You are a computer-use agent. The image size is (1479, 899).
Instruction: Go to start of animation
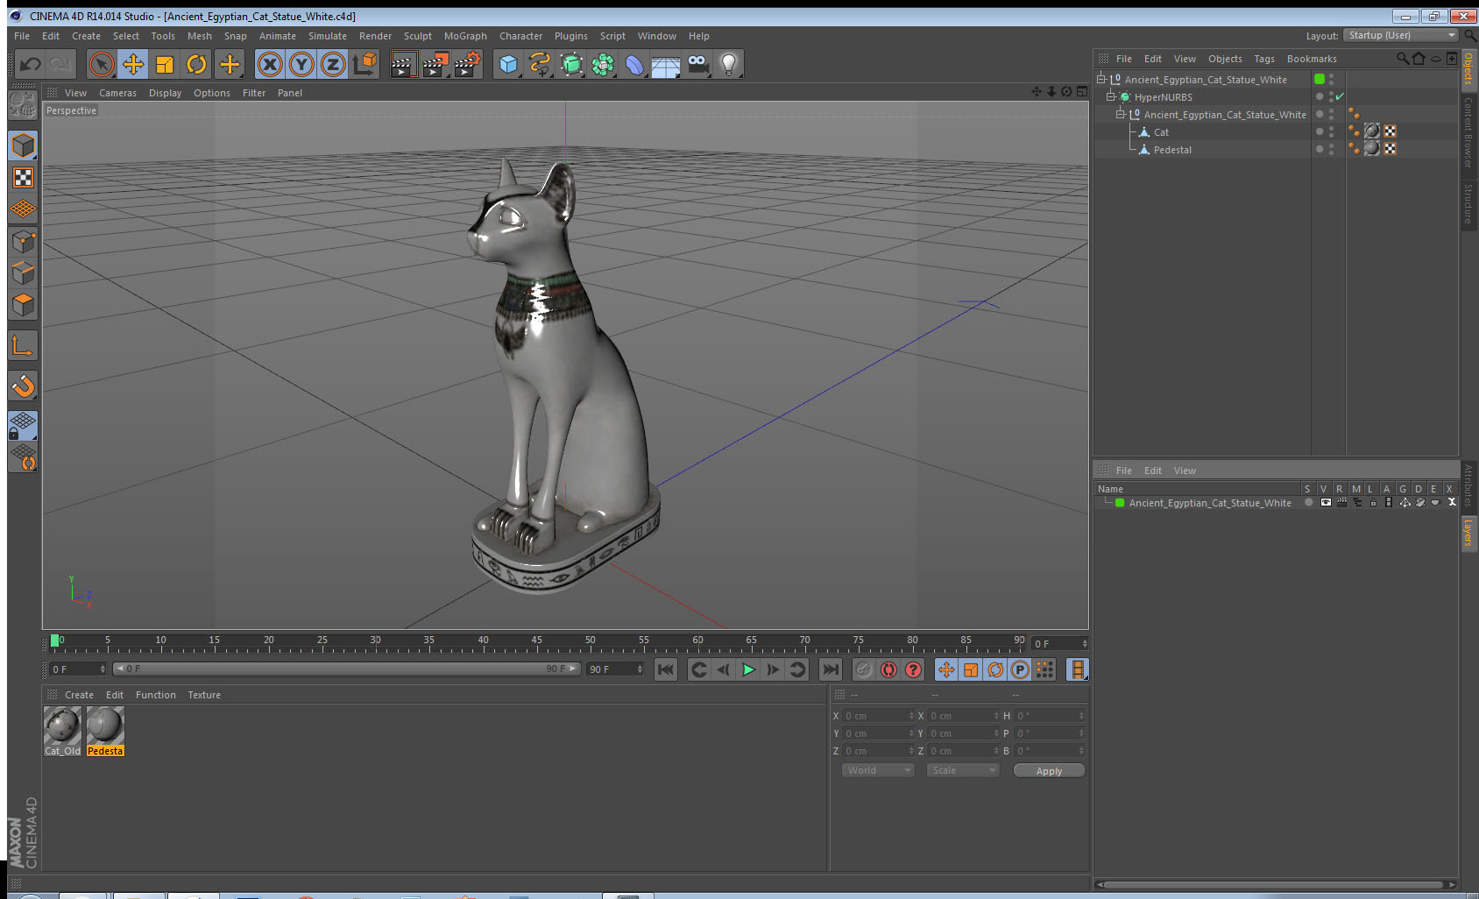tap(666, 669)
